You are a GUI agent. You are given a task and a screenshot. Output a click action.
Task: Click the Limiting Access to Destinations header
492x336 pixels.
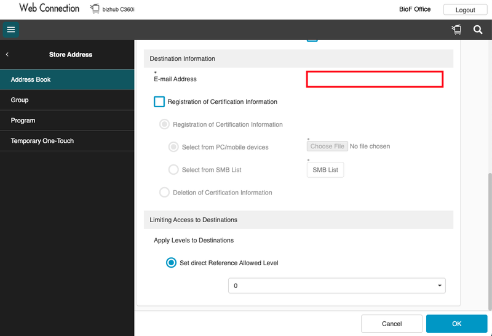298,220
